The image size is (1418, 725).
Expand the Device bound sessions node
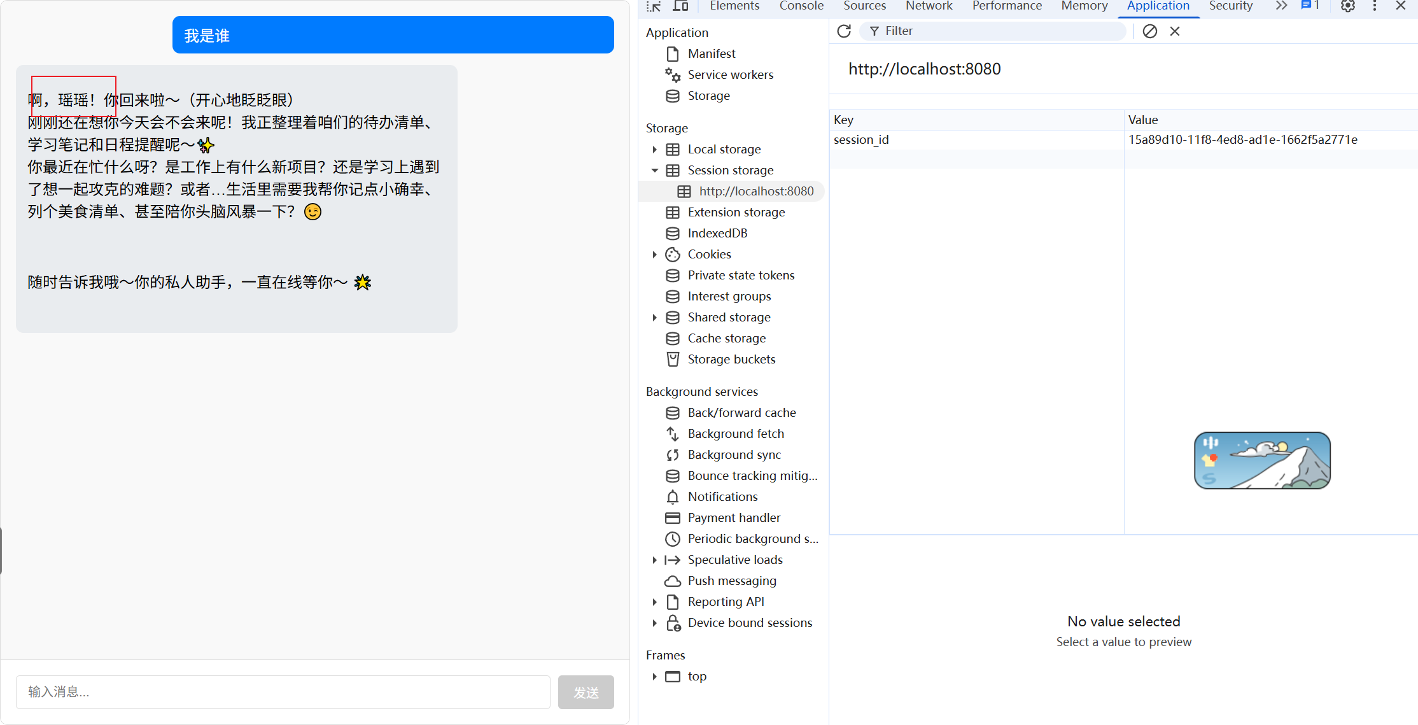(x=654, y=623)
